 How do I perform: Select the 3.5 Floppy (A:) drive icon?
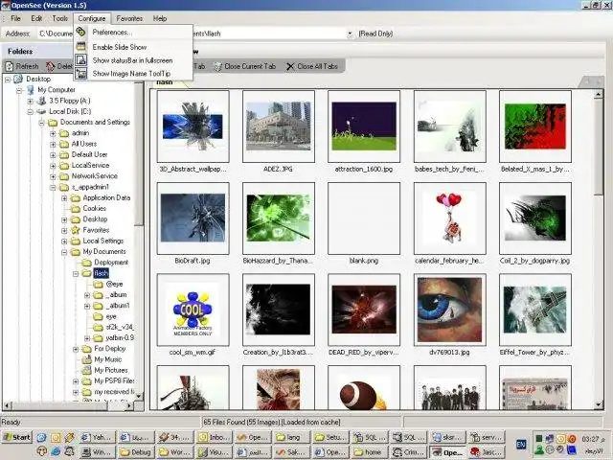coord(41,101)
